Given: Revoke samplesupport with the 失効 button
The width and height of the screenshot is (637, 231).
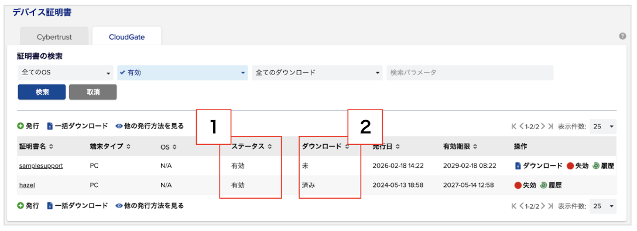Looking at the screenshot, I should 577,165.
